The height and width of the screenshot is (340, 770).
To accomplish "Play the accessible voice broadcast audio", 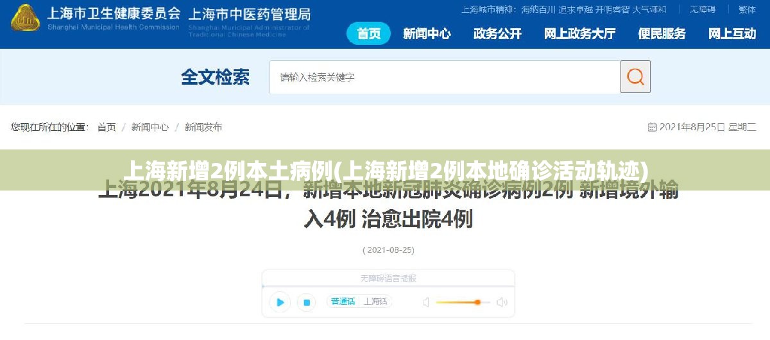I will (280, 302).
